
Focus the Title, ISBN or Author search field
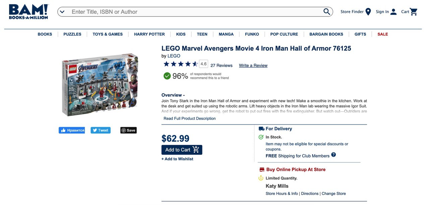tap(195, 12)
